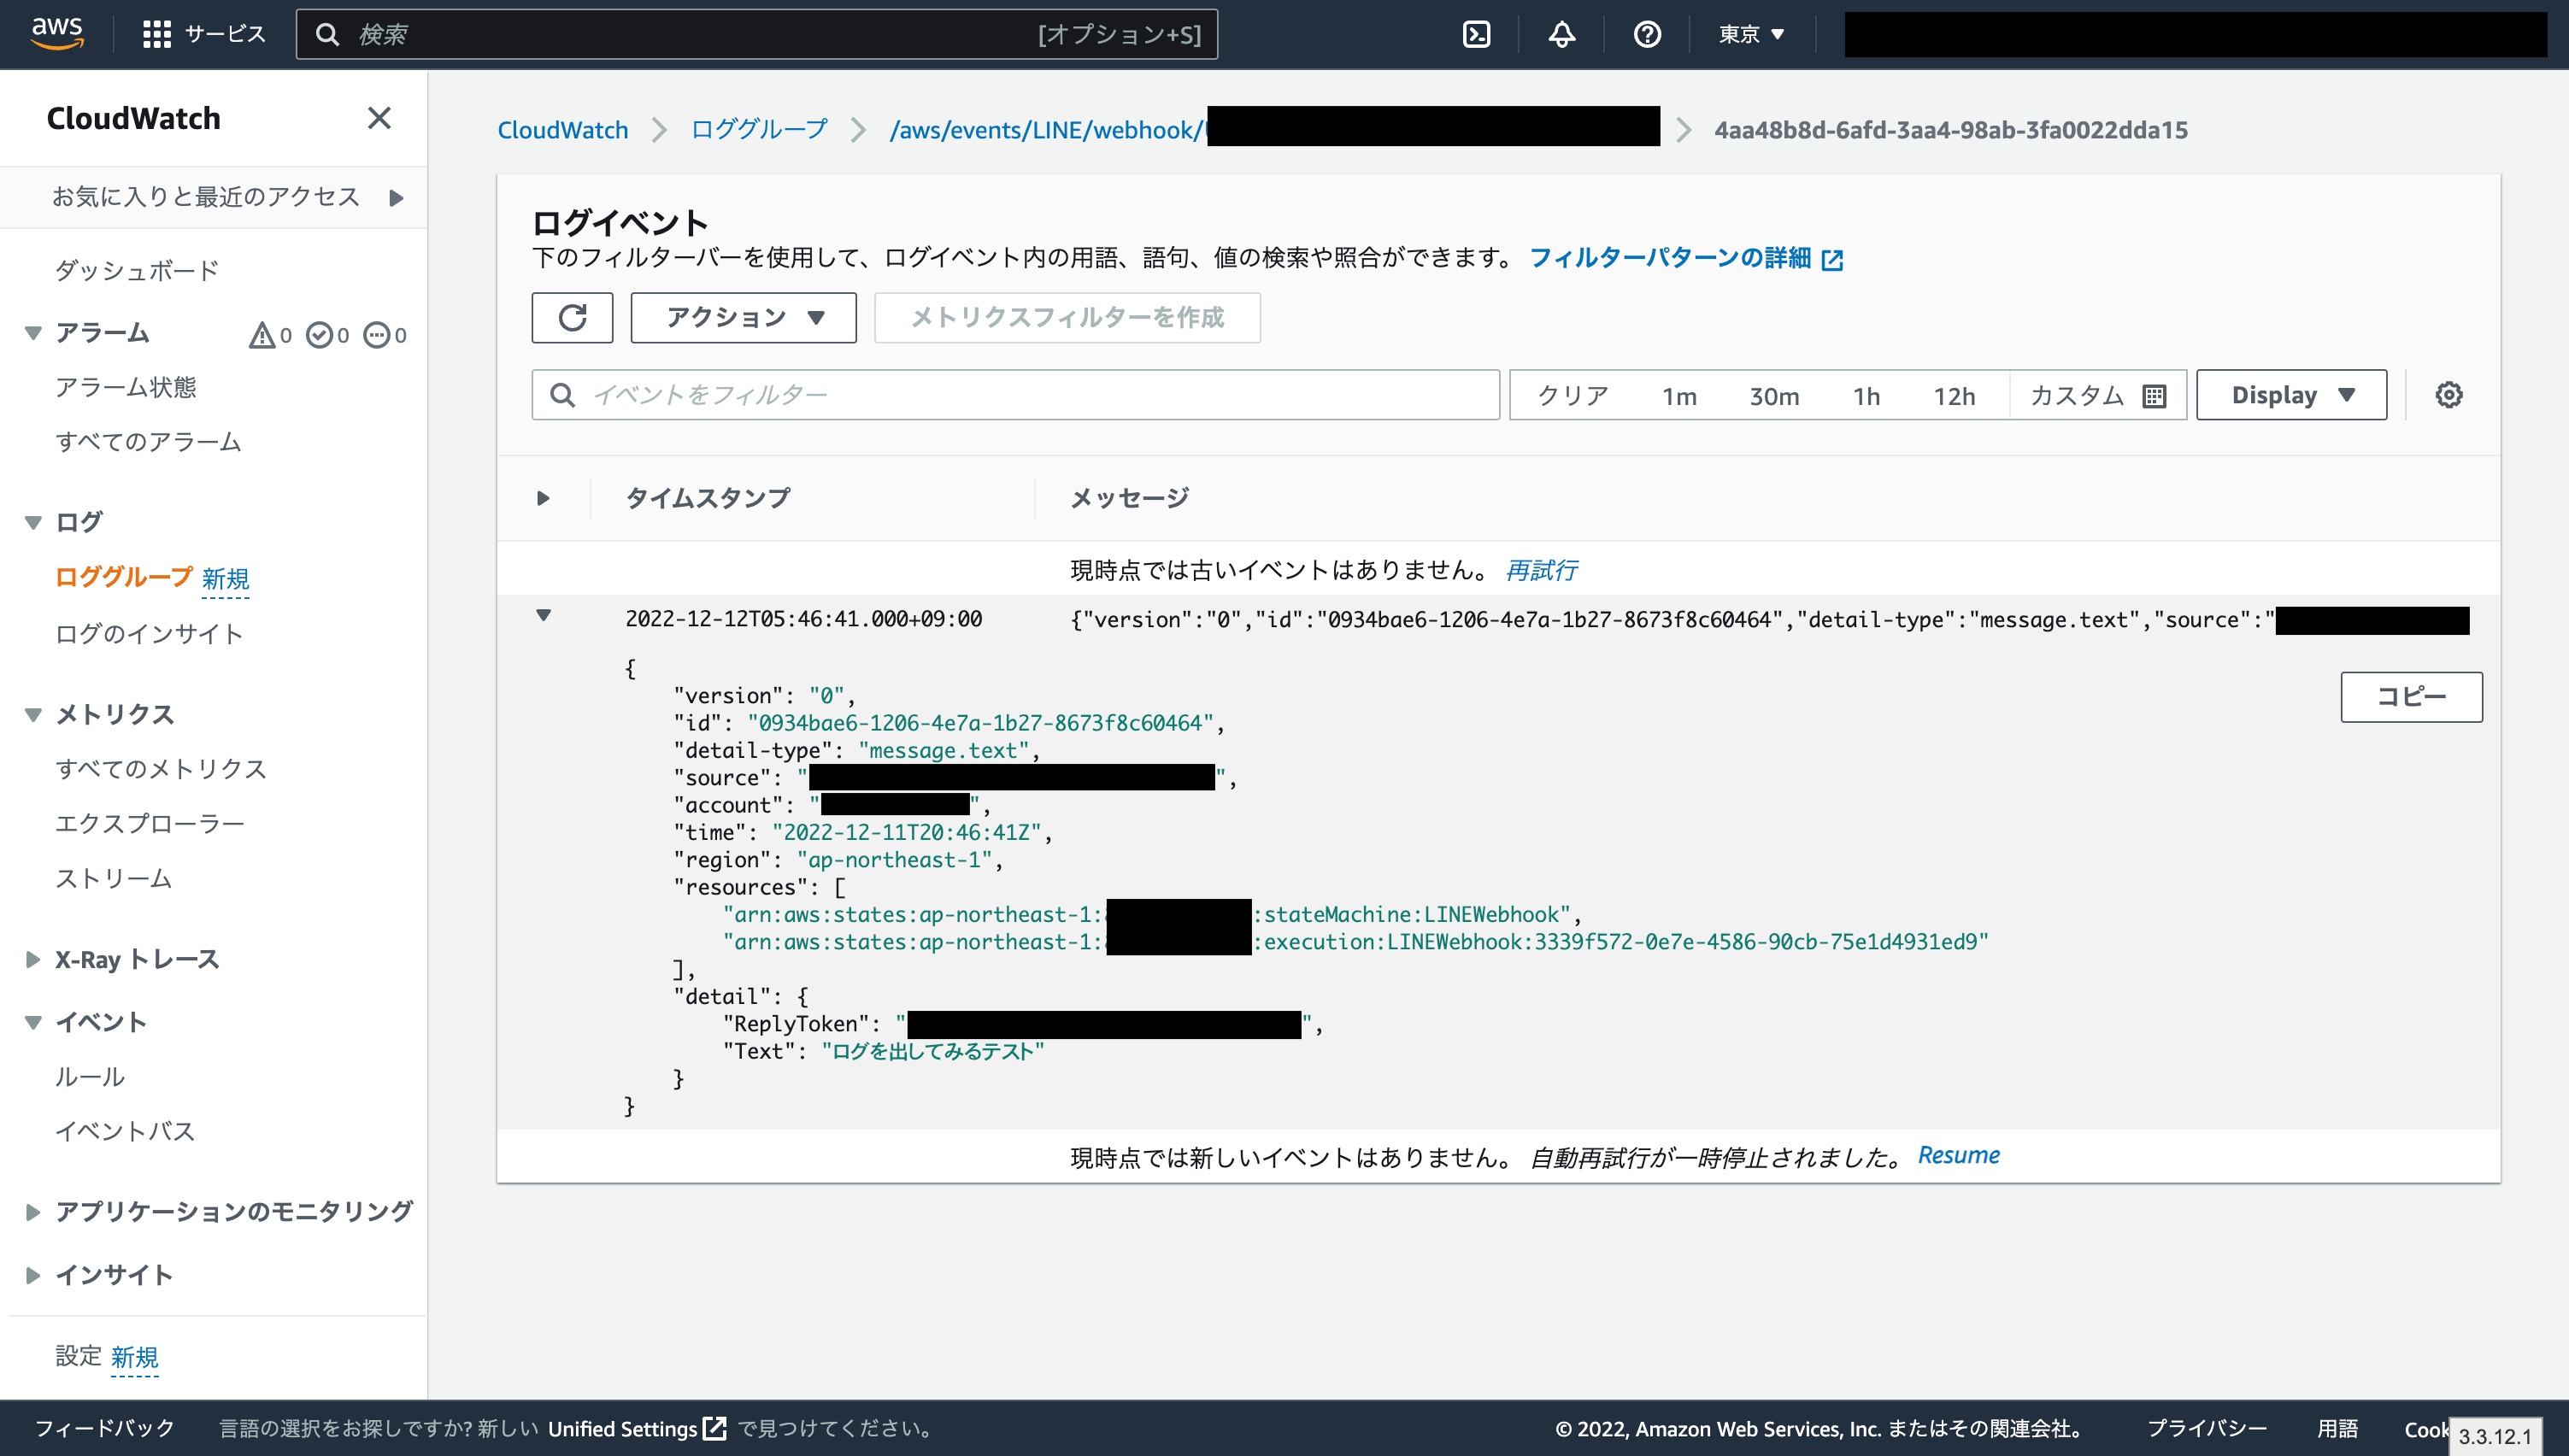Viewport: 2569px width, 1456px height.
Task: Open the 東京 region selector
Action: coord(1751,34)
